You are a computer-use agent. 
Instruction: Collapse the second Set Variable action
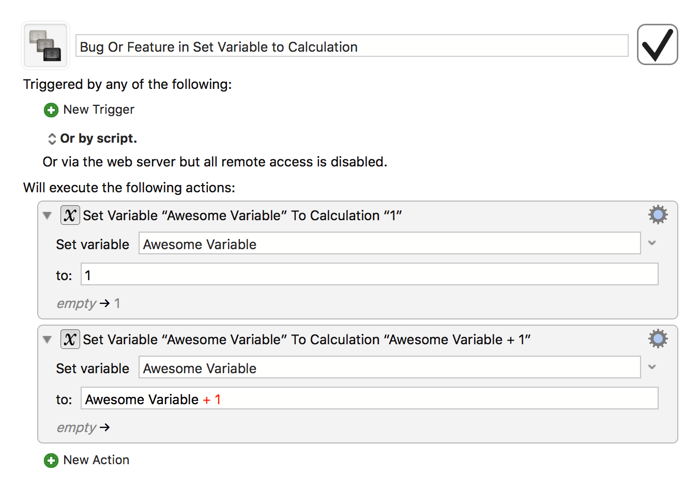click(47, 340)
